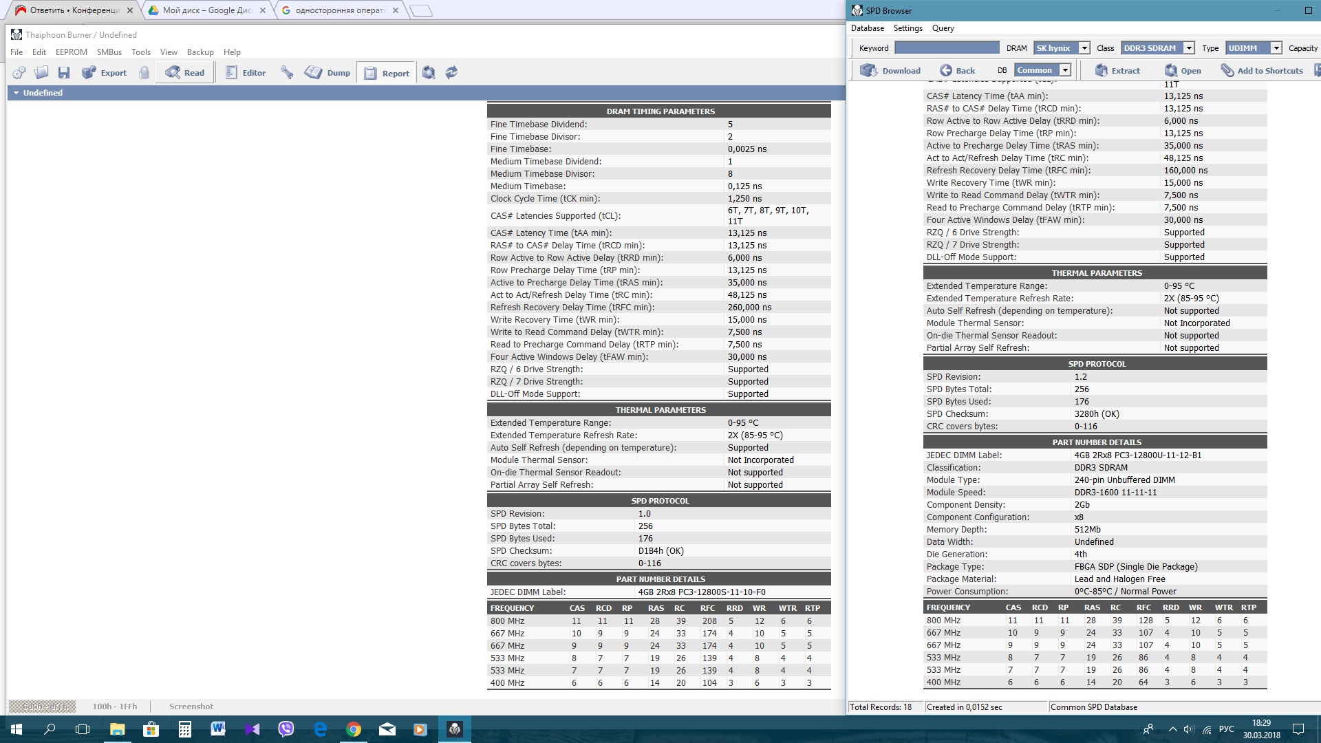Viewport: 1321px width, 743px height.
Task: Click the refresh arrows toolbar icon
Action: [451, 73]
